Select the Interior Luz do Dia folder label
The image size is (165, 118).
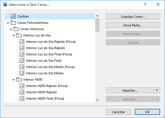37,35
